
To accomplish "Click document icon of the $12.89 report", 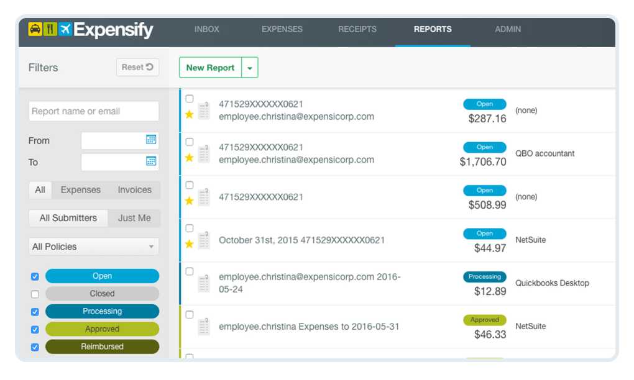I will 204,284.
